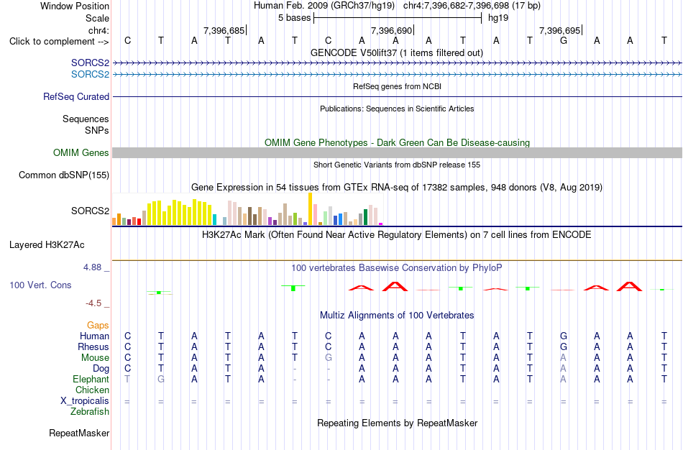Click the gray OMIM Genes item bar
The width and height of the screenshot is (683, 450).
[x=397, y=152]
